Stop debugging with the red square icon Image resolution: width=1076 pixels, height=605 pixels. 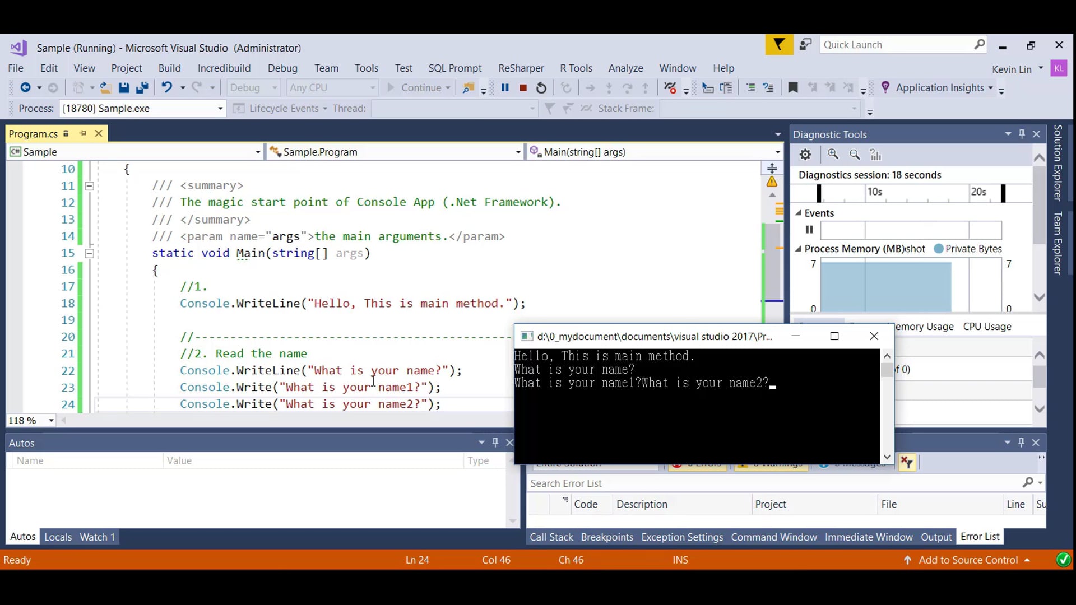tap(524, 88)
